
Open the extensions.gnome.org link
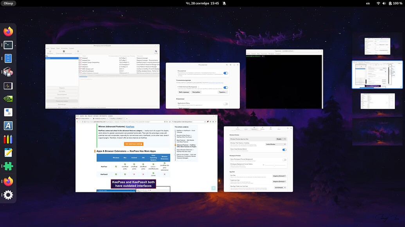pos(216,82)
